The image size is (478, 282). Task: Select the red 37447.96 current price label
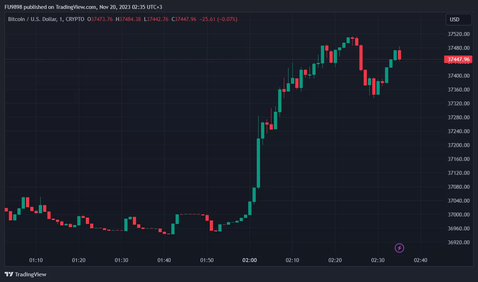(x=458, y=59)
